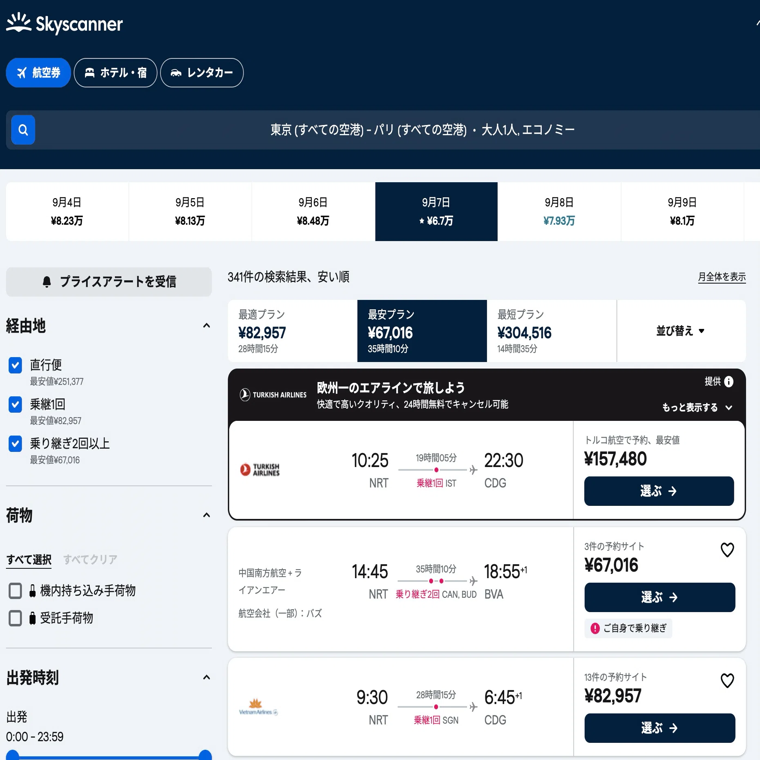The width and height of the screenshot is (760, 760).
Task: Collapse the 荷物 filter section
Action: [207, 515]
